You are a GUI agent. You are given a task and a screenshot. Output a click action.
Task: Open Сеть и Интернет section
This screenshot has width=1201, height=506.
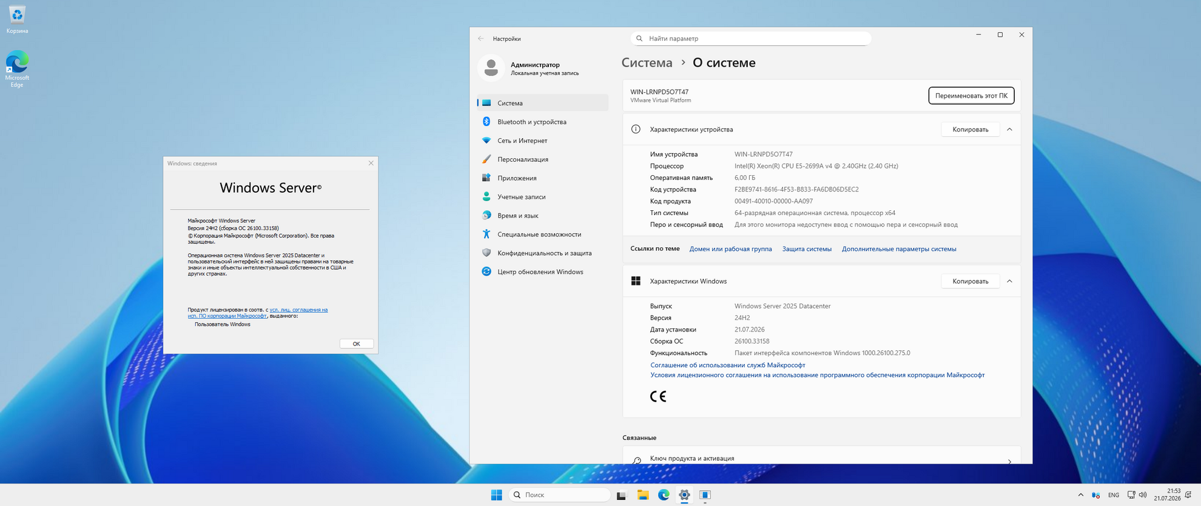point(542,141)
